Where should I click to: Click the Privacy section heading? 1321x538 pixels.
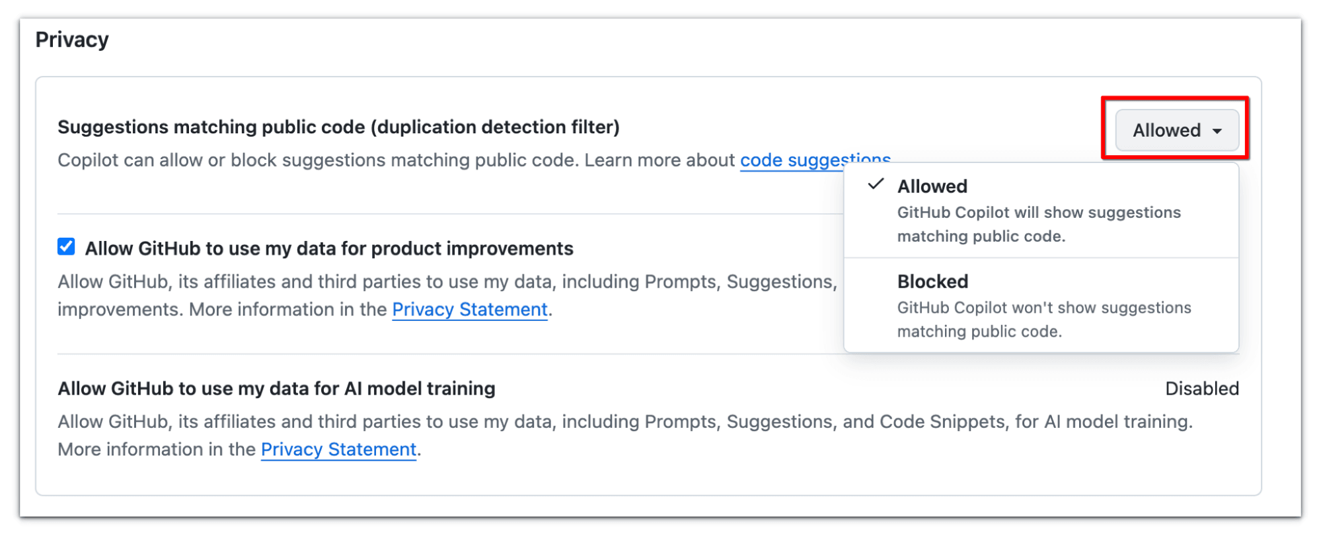point(72,40)
